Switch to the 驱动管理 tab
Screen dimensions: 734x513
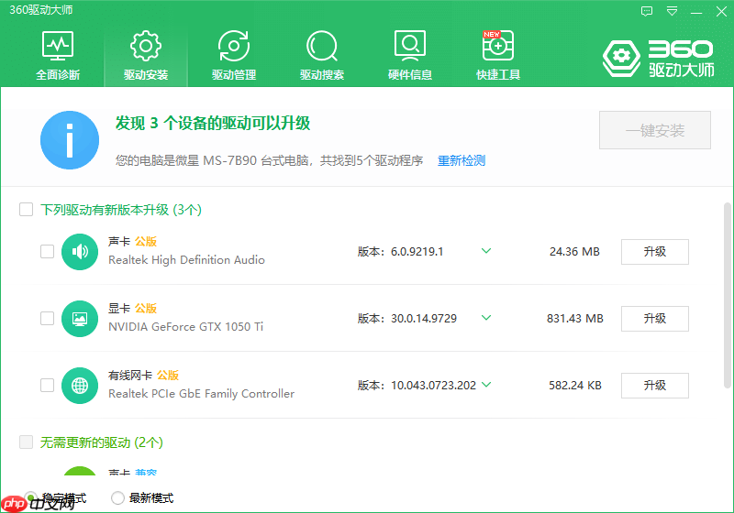click(234, 56)
